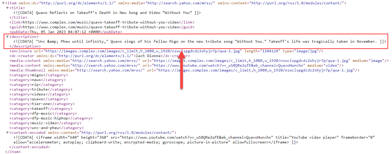Click the closing </content:encoded> tag
Viewport: 392px width, 154px height.
30,147
